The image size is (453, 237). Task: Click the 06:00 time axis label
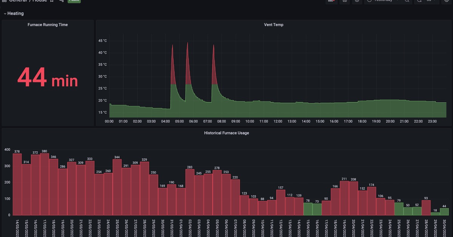click(194, 122)
